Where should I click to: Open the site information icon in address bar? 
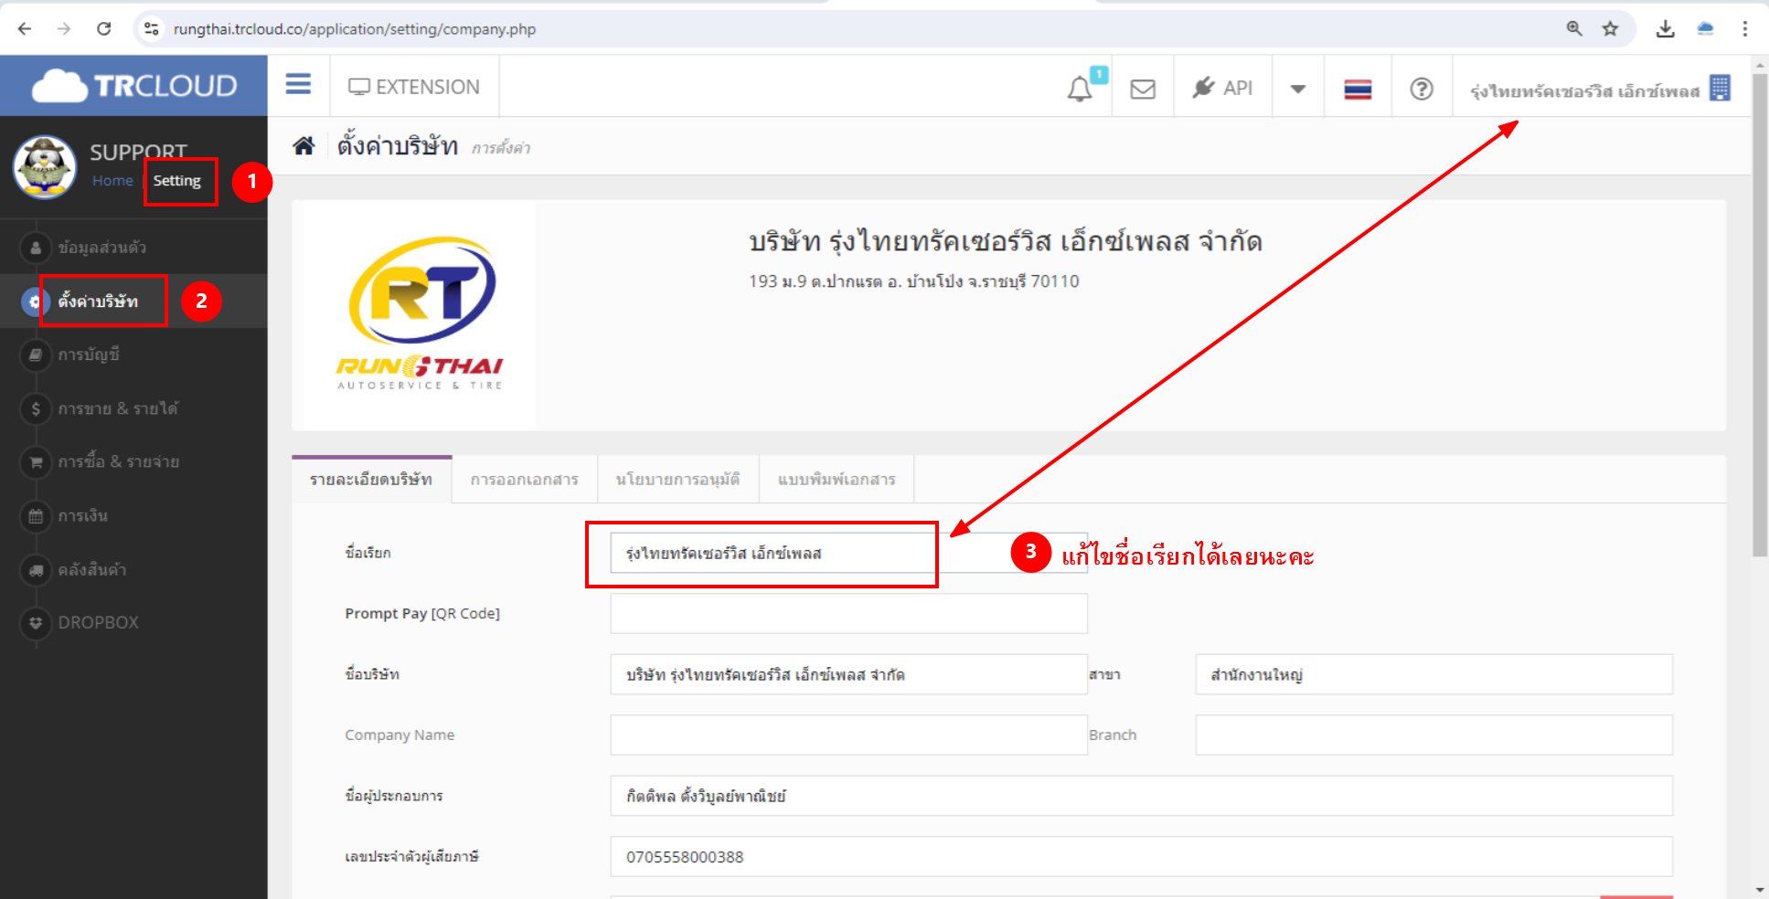pos(152,28)
